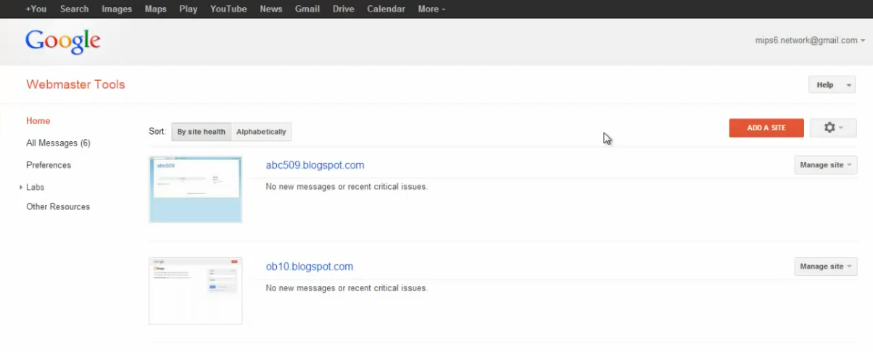
Task: Open Manage site dropdown for ob10.blogspot.com
Action: [x=825, y=267]
